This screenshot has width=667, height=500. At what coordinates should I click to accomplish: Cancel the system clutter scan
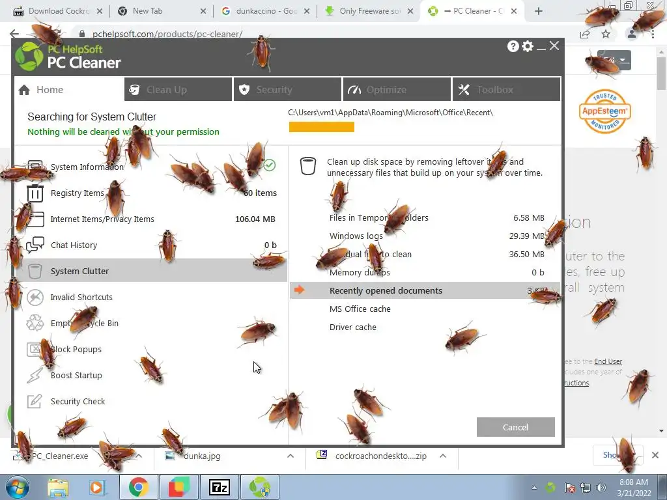pos(516,427)
